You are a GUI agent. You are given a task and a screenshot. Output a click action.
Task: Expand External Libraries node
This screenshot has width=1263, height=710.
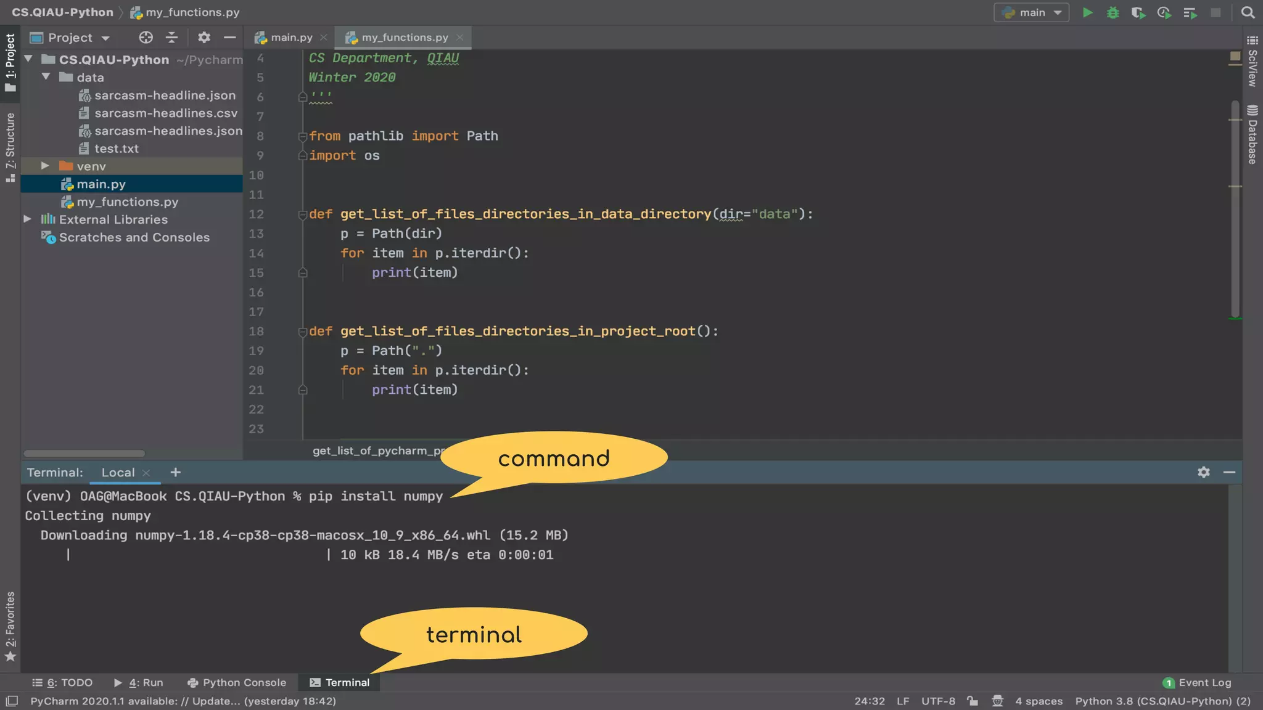pos(28,219)
